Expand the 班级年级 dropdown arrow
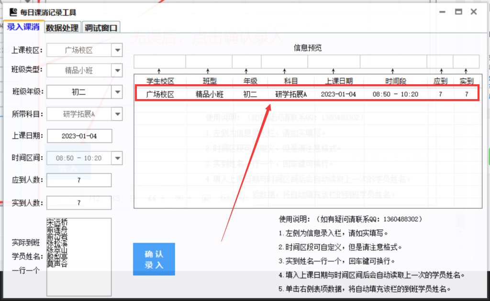This screenshot has height=301, width=490. tap(117, 92)
